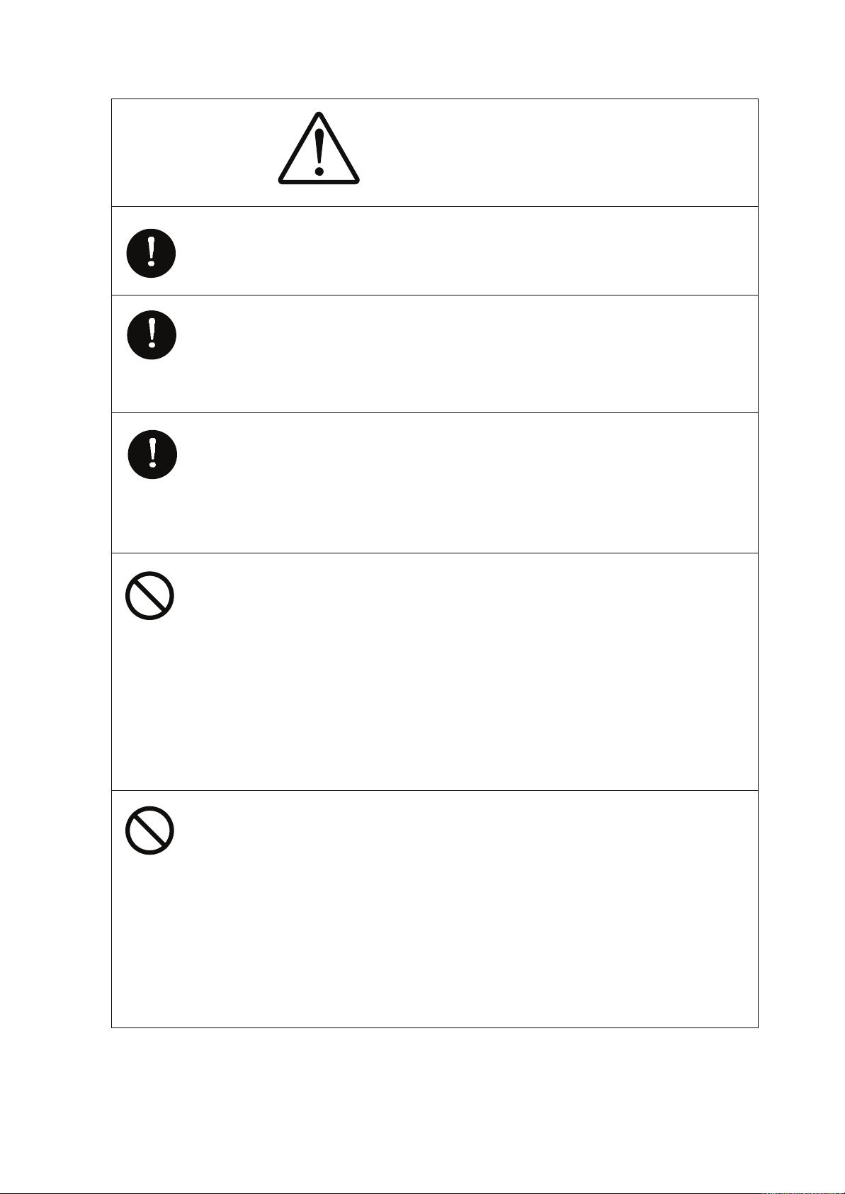The height and width of the screenshot is (1194, 845).
Task: Select the second black exclamation circle icon
Action: pos(152,334)
